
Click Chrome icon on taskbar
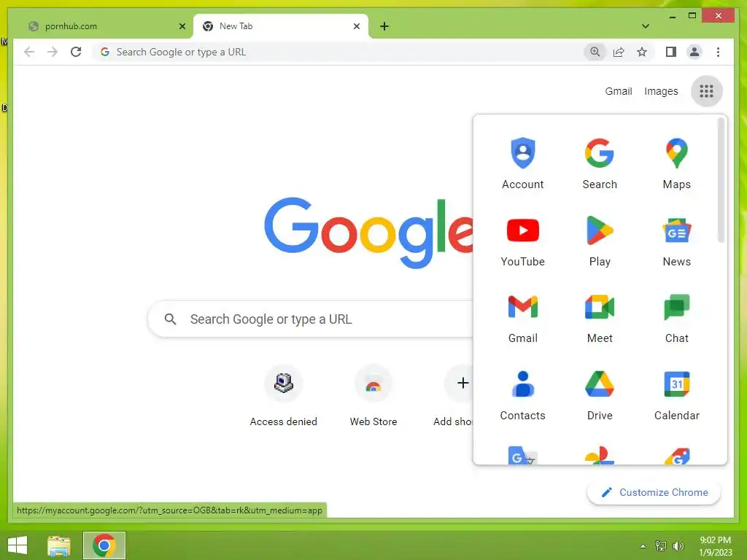tap(104, 545)
